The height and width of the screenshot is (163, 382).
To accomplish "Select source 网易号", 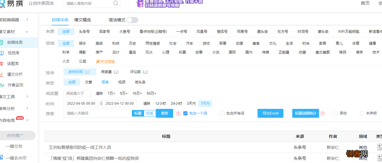I will 242,32.
